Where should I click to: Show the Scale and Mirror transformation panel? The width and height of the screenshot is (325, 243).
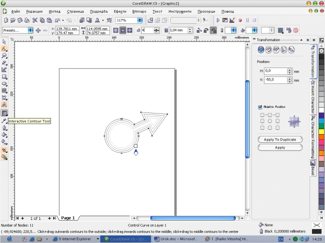pyautogui.click(x=276, y=50)
